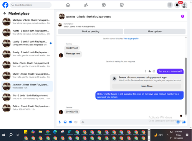Open View buyer profile link

click(x=131, y=39)
